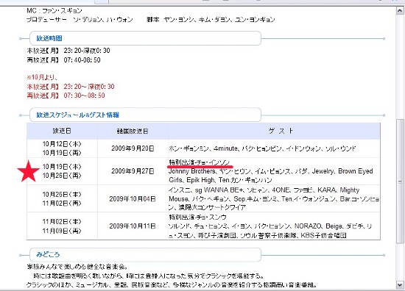Click the 2009年9月27日 table cell
This screenshot has height=291, width=405.
click(133, 171)
